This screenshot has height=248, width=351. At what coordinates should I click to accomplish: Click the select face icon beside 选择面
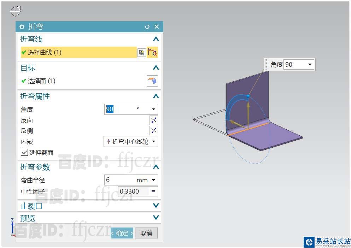coord(152,81)
